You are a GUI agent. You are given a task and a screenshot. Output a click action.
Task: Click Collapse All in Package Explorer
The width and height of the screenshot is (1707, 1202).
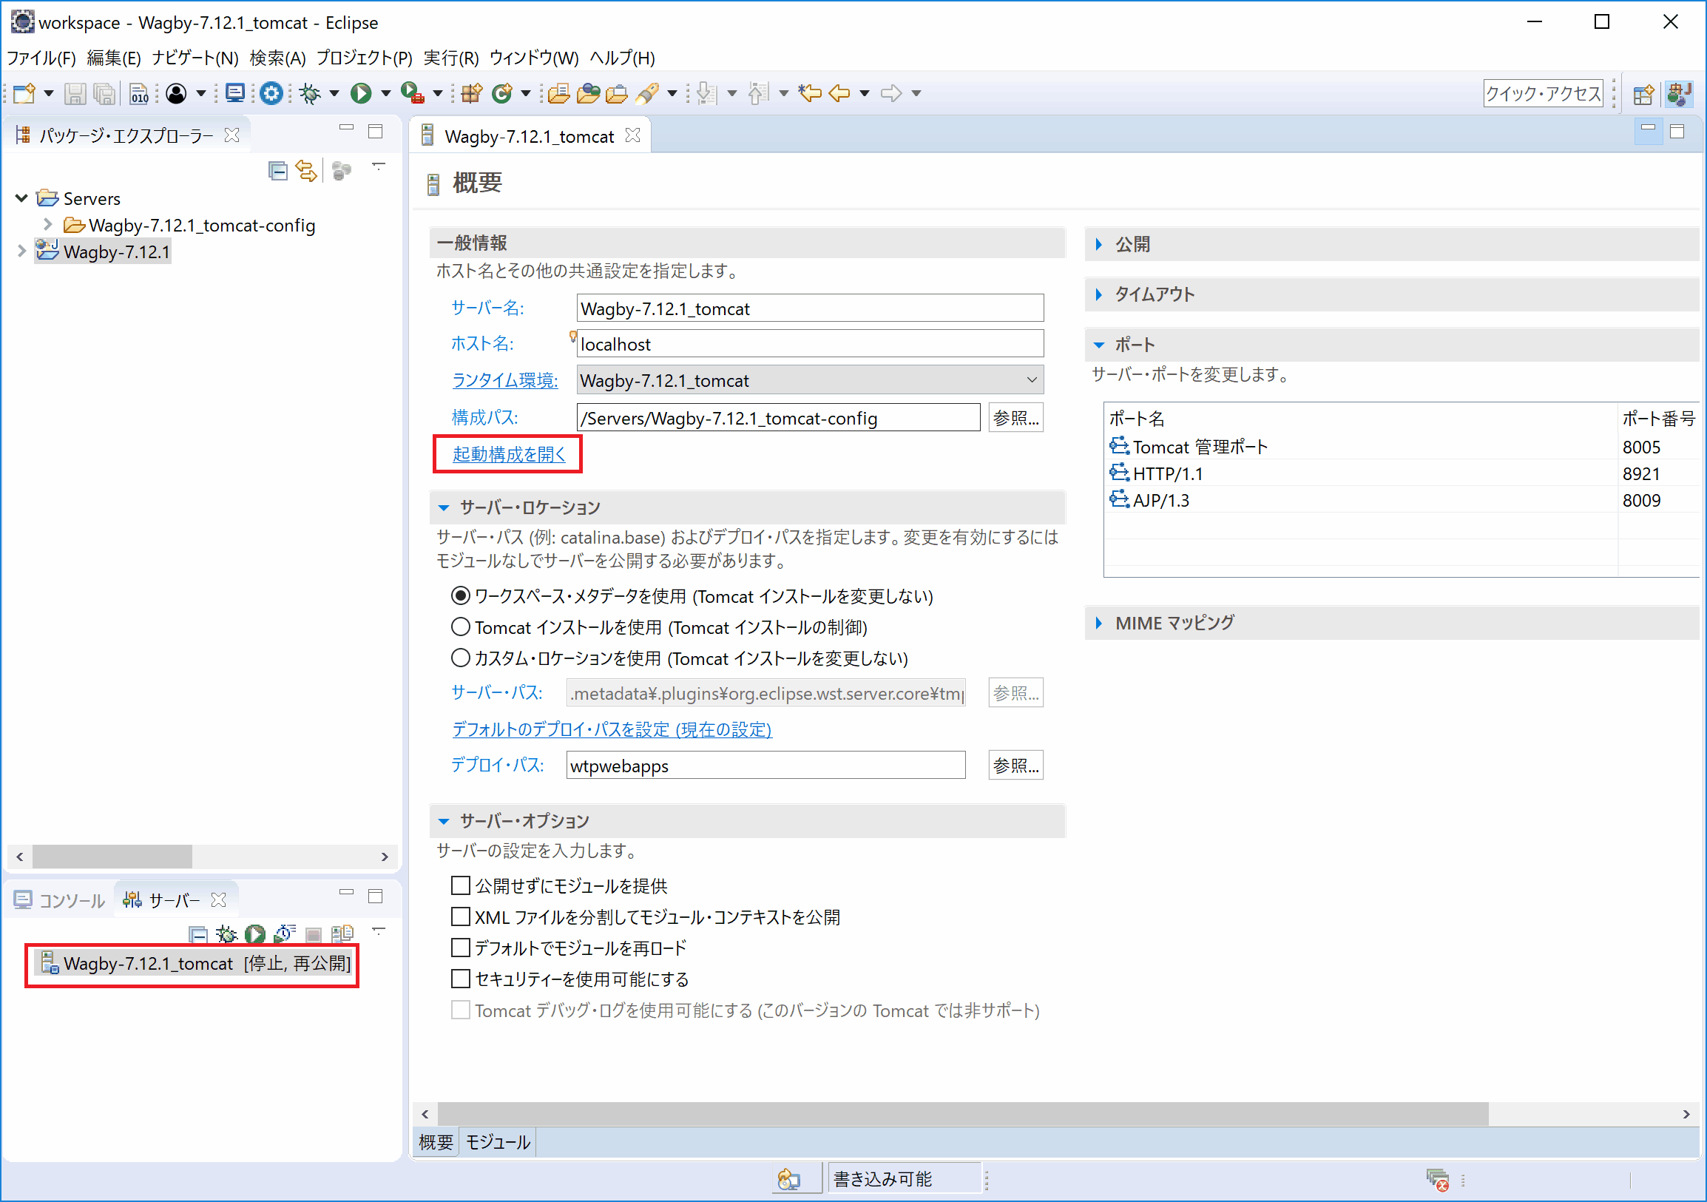(x=277, y=171)
